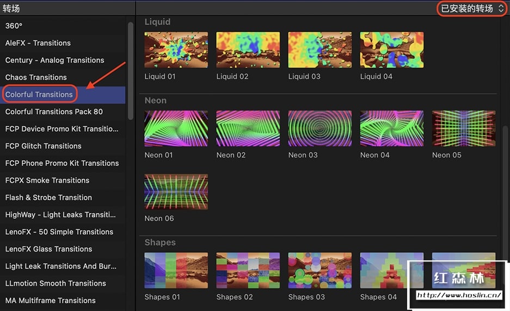
Task: Click the Liquid section header
Action: [x=157, y=22]
